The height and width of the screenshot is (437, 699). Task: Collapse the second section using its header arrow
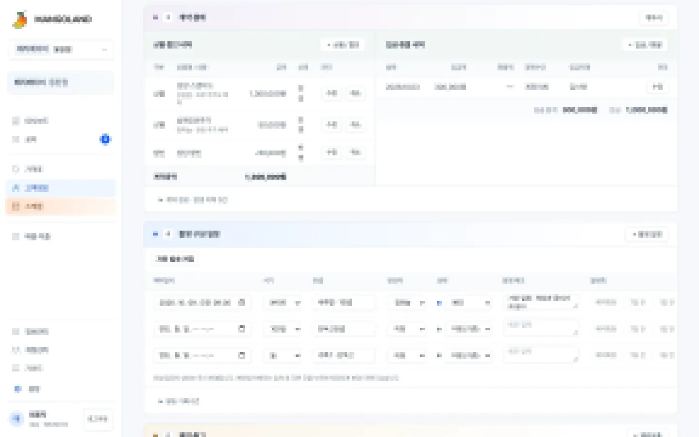coord(155,234)
